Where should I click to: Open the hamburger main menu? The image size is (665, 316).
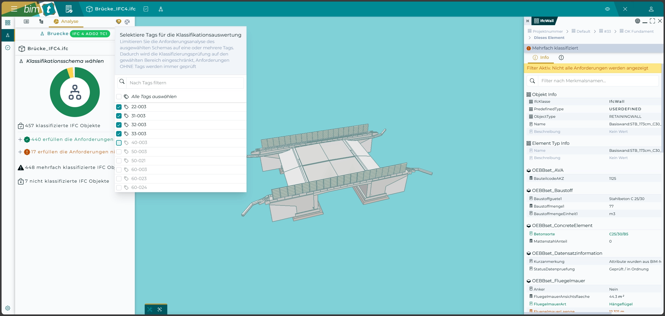(x=14, y=9)
